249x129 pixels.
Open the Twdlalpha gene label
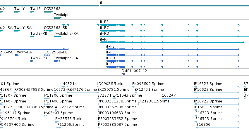[63, 15]
